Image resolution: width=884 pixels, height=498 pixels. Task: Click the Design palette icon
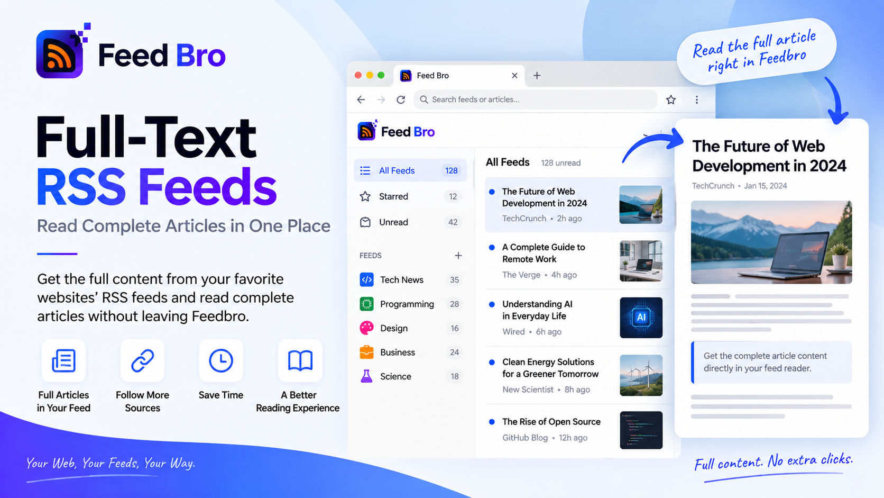tap(366, 328)
